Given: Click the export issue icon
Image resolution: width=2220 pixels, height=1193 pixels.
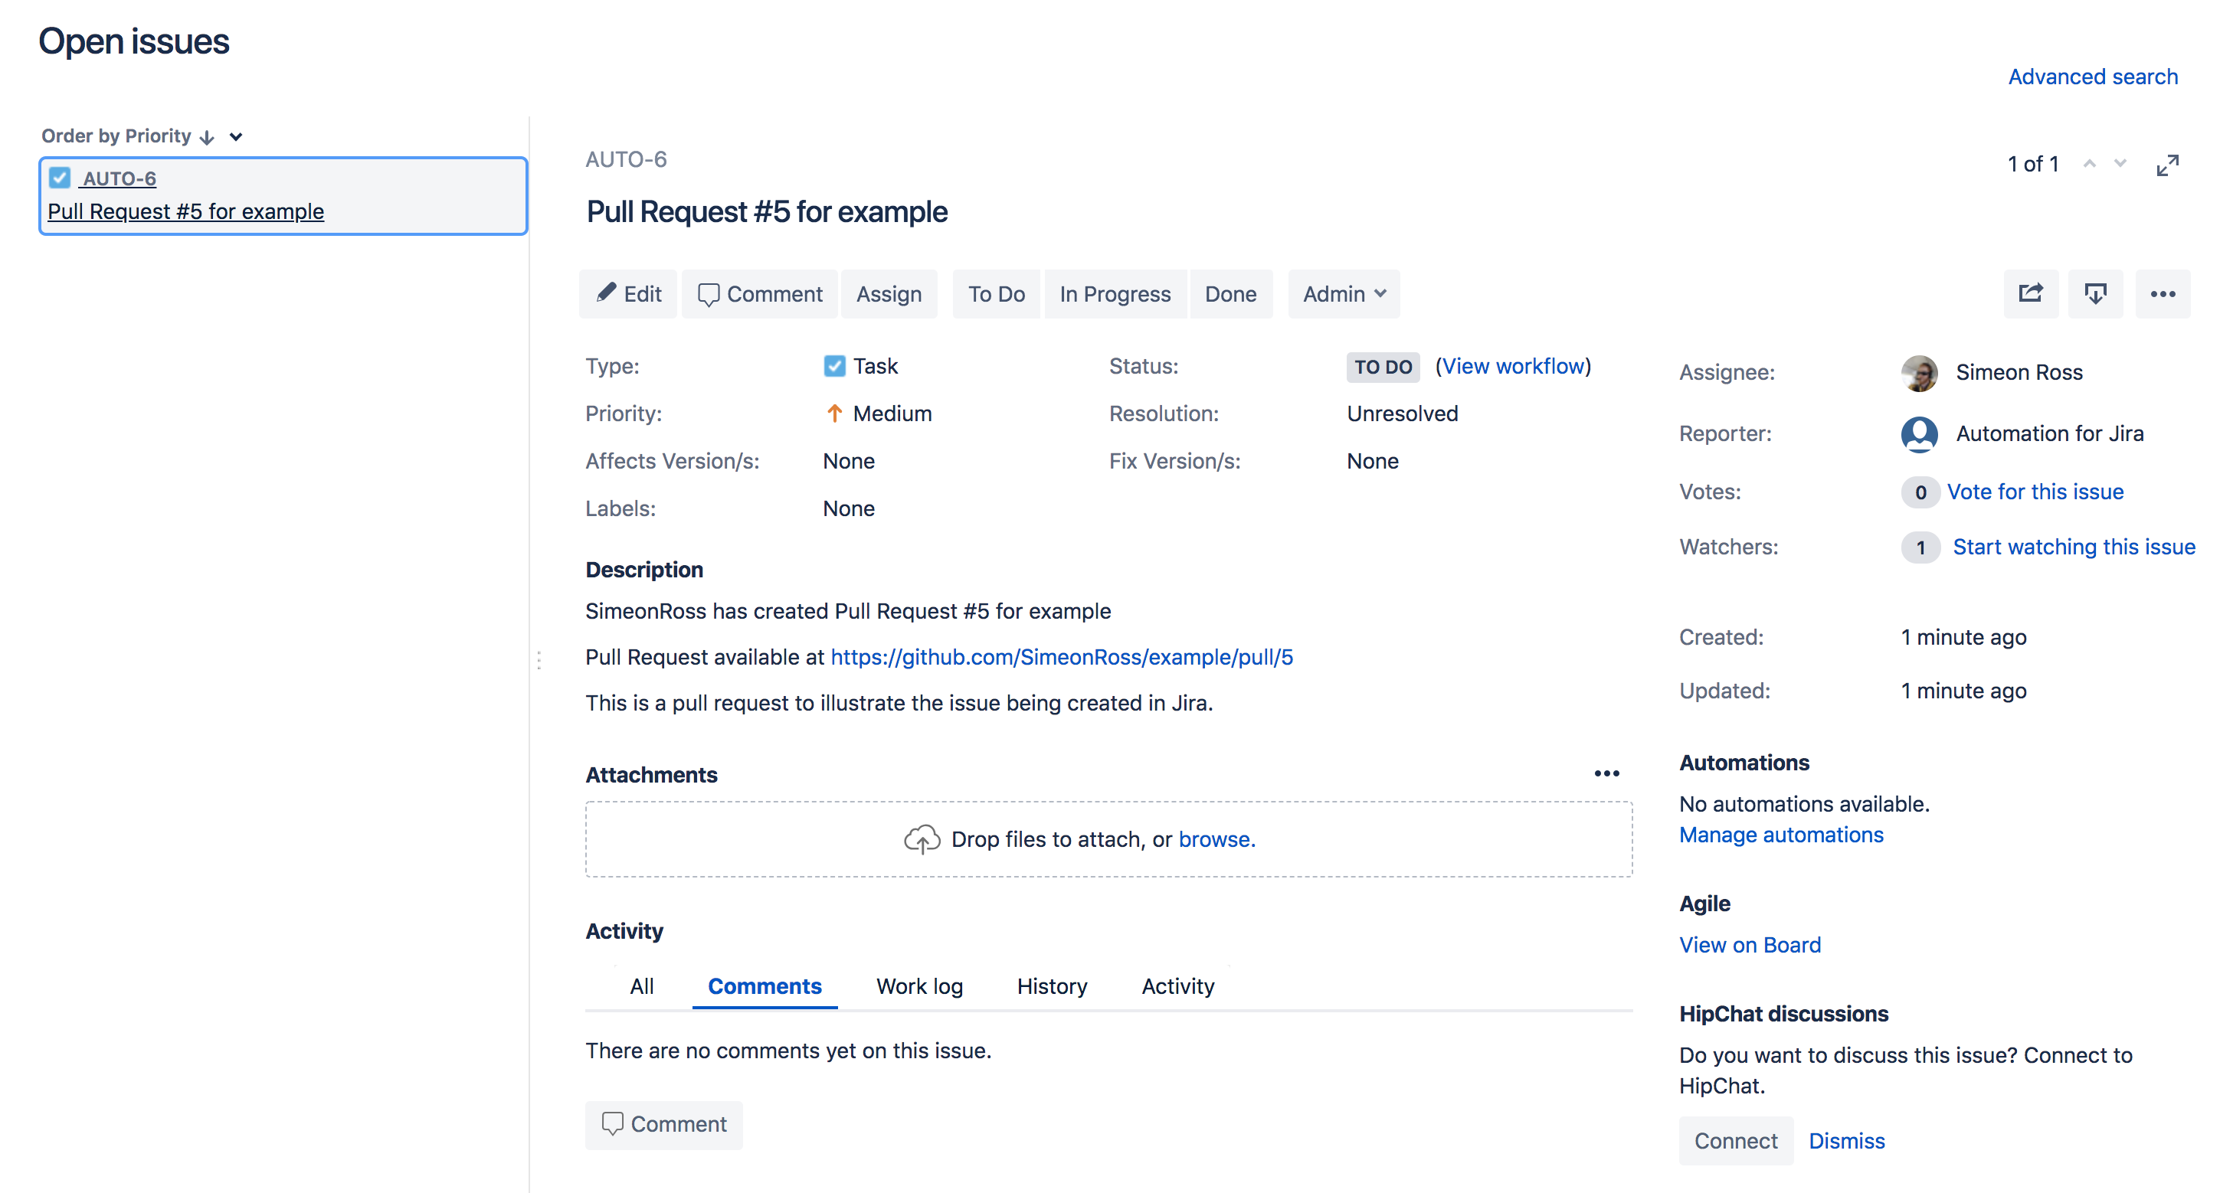Looking at the screenshot, I should pyautogui.click(x=2095, y=294).
